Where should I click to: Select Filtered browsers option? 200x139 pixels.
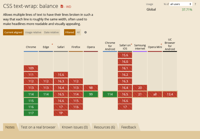[70, 32]
